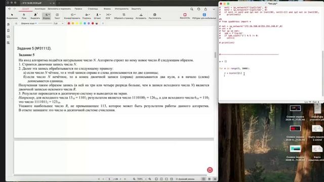The height and width of the screenshot is (182, 324).
Task: Redo the action in PDF editor
Action: (15, 9)
